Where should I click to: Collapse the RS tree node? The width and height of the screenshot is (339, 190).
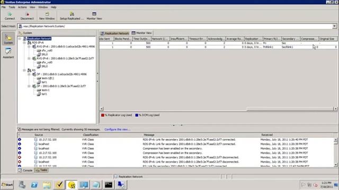(x=24, y=70)
